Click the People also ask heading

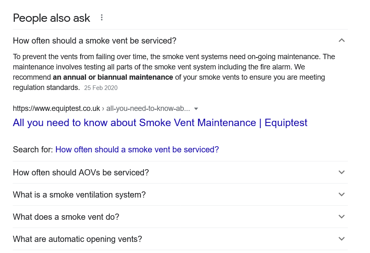pos(51,18)
